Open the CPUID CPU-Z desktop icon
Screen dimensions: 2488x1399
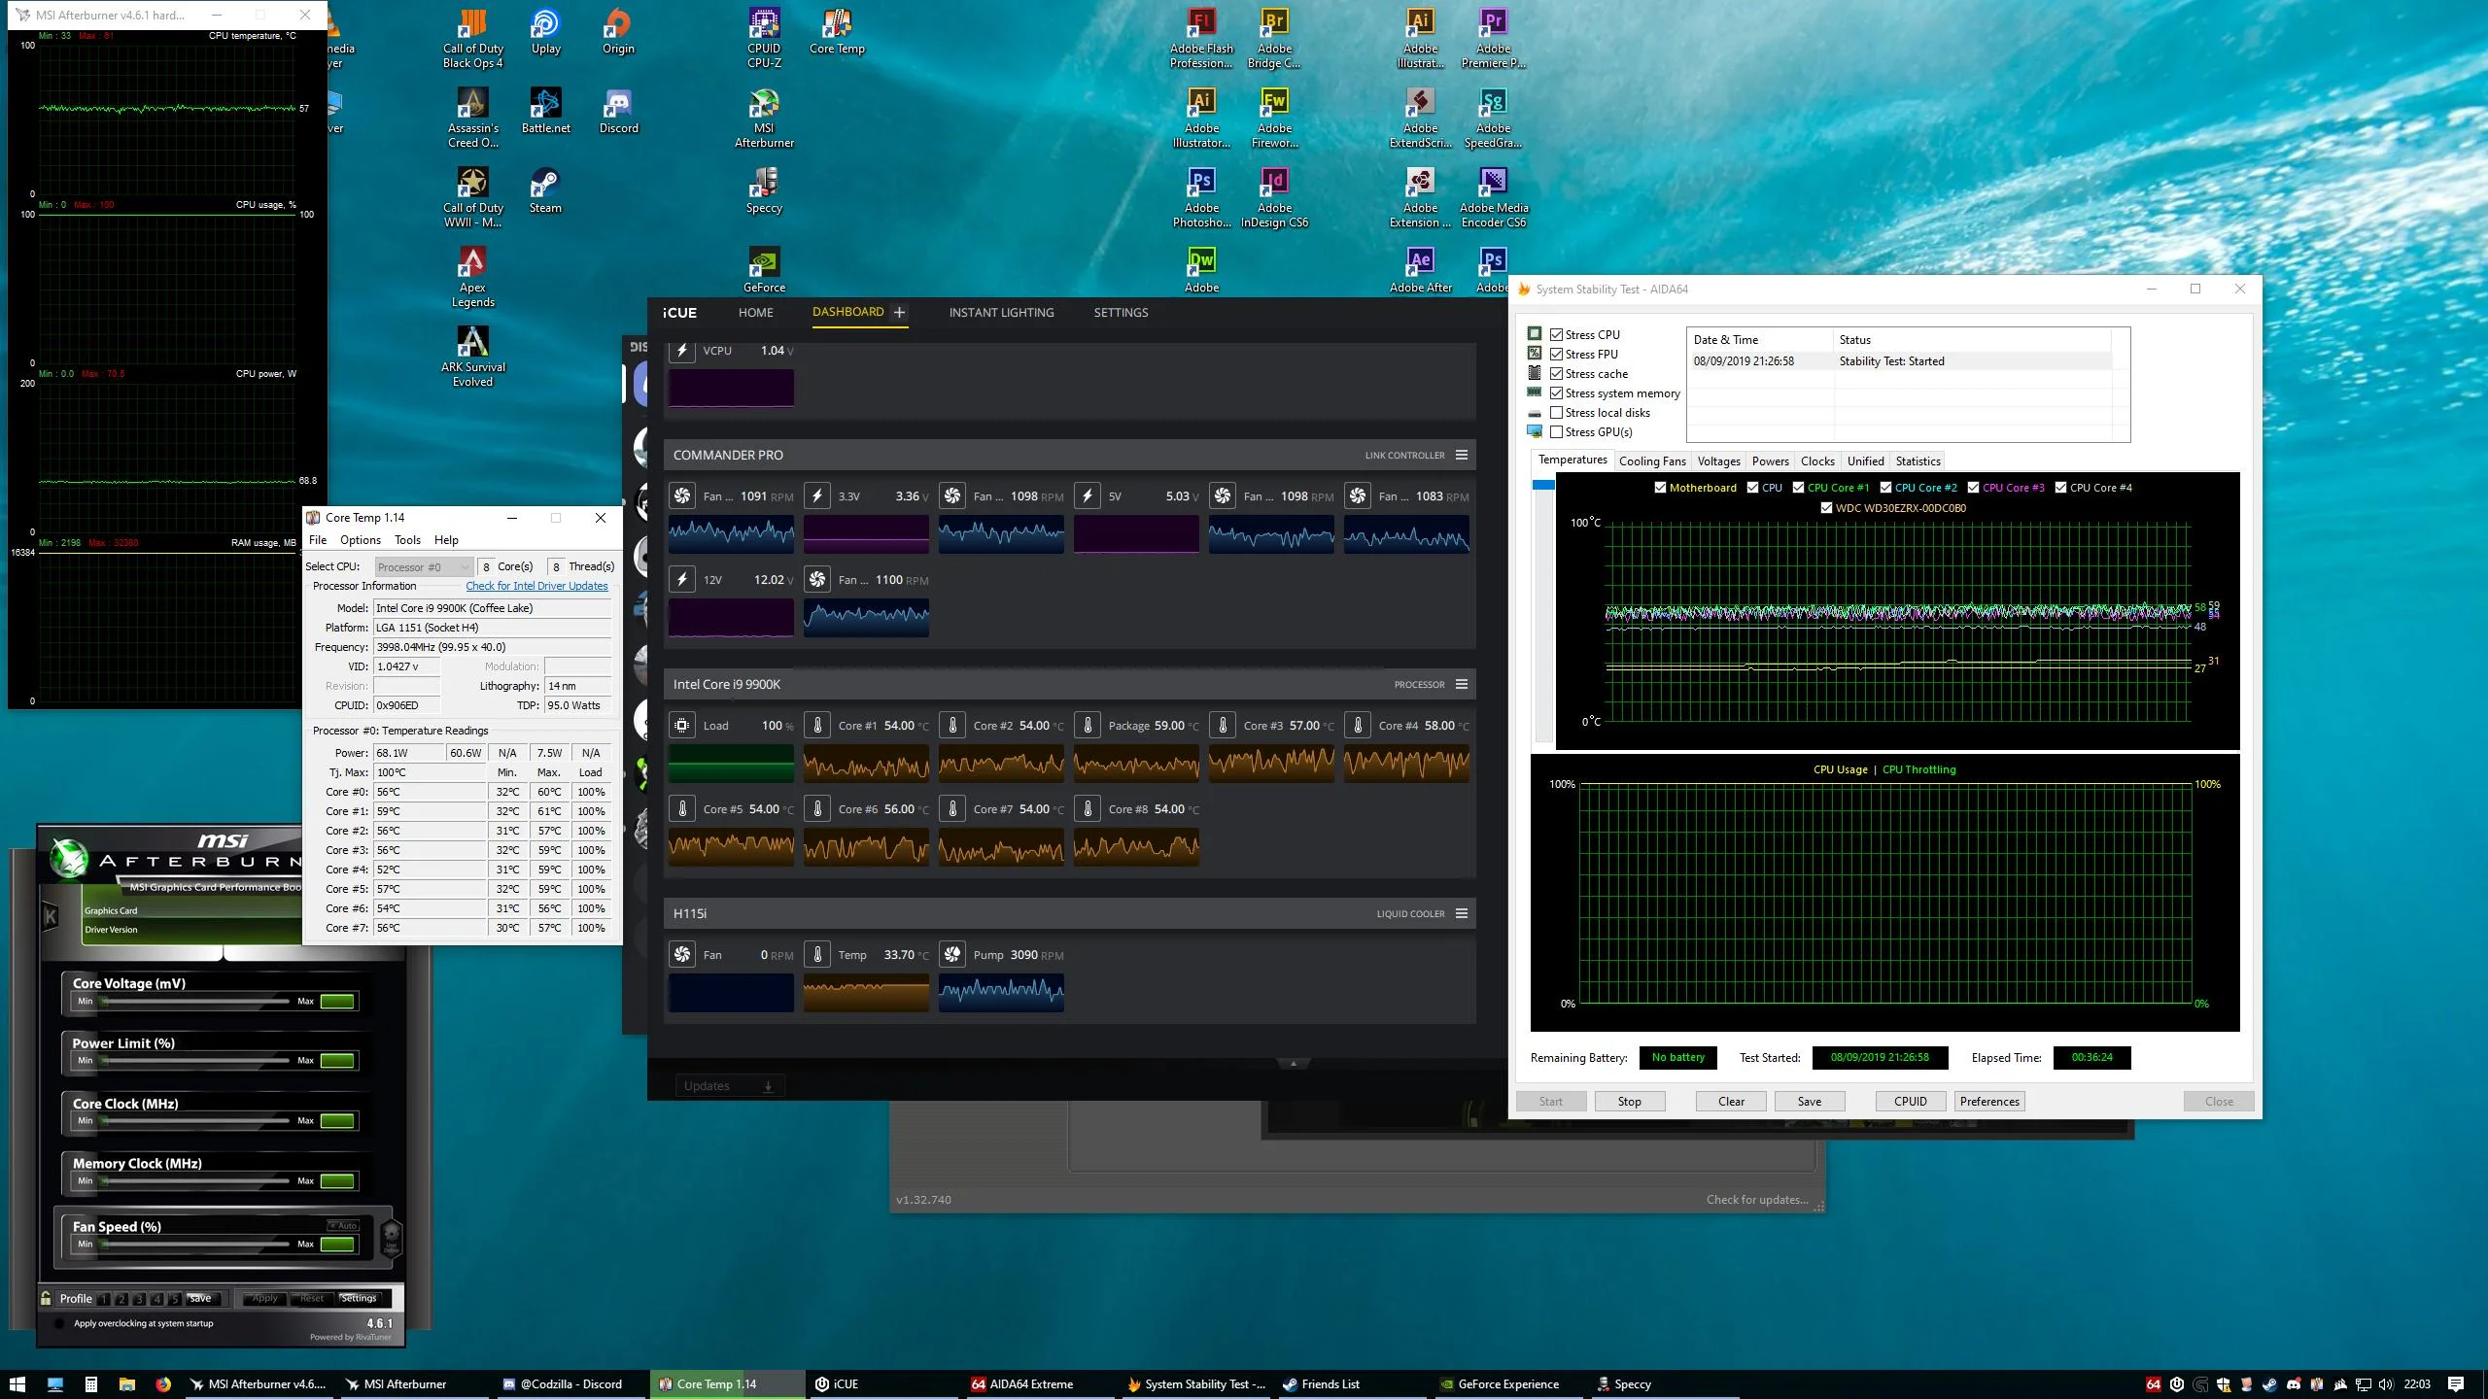[x=764, y=39]
